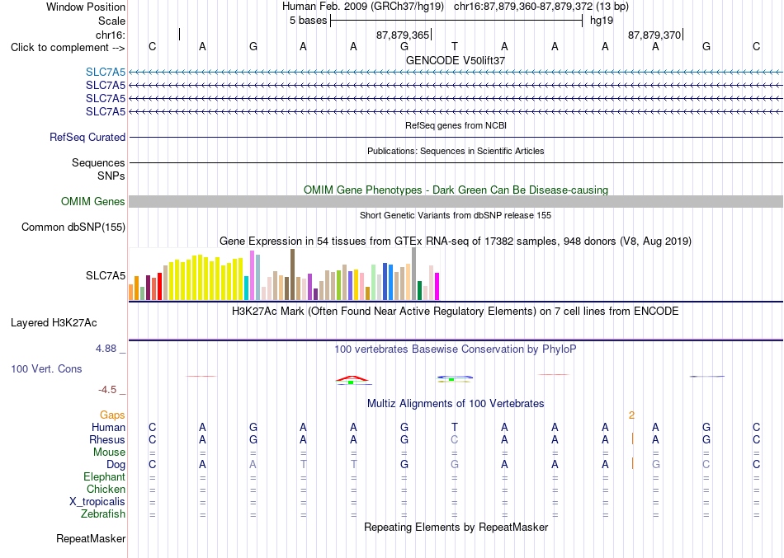The height and width of the screenshot is (558, 784).
Task: Open the OMIM Genes track label
Action: coord(93,201)
